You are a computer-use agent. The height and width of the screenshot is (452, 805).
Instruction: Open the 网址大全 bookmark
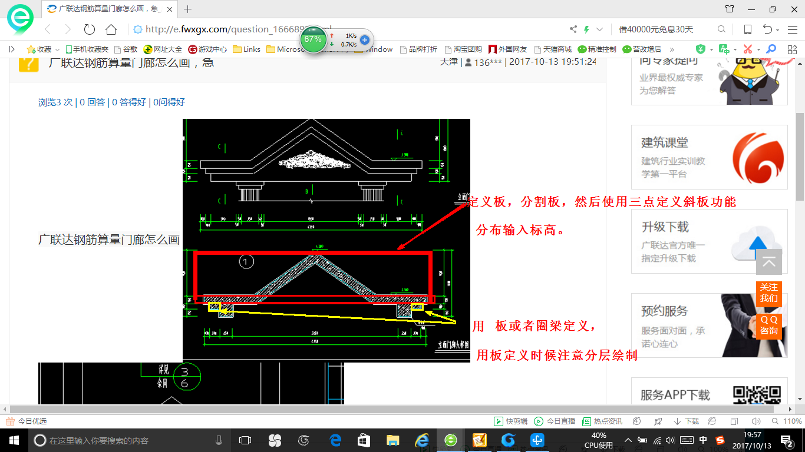(x=163, y=49)
